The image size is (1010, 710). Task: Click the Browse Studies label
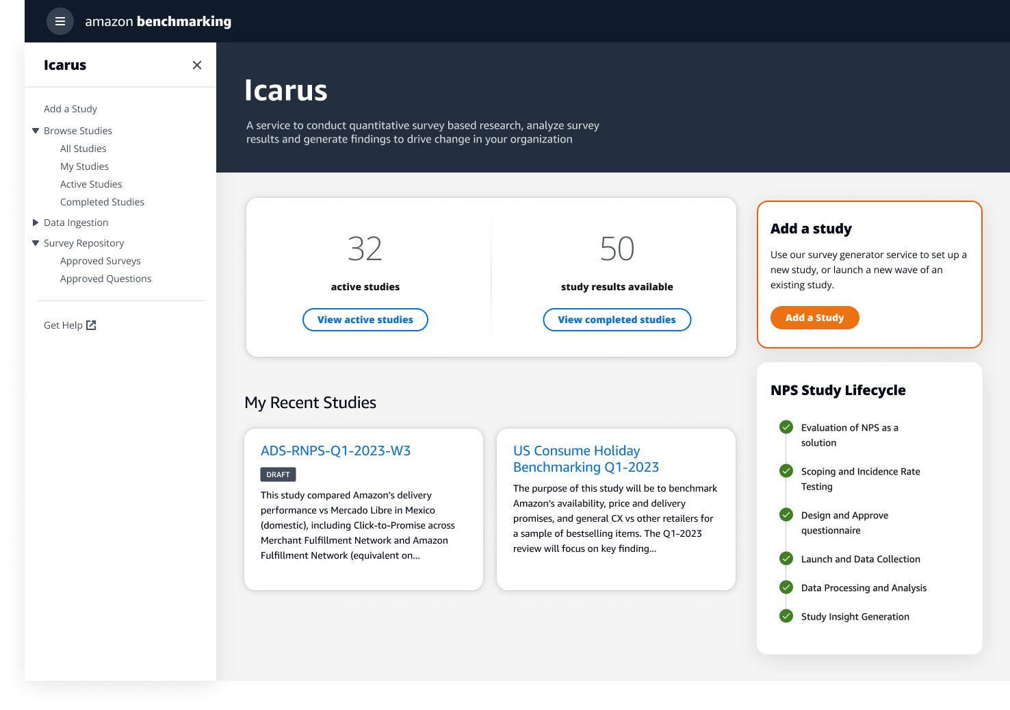tap(78, 131)
